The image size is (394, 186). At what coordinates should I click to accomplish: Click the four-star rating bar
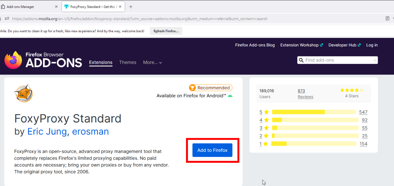[x=315, y=120]
